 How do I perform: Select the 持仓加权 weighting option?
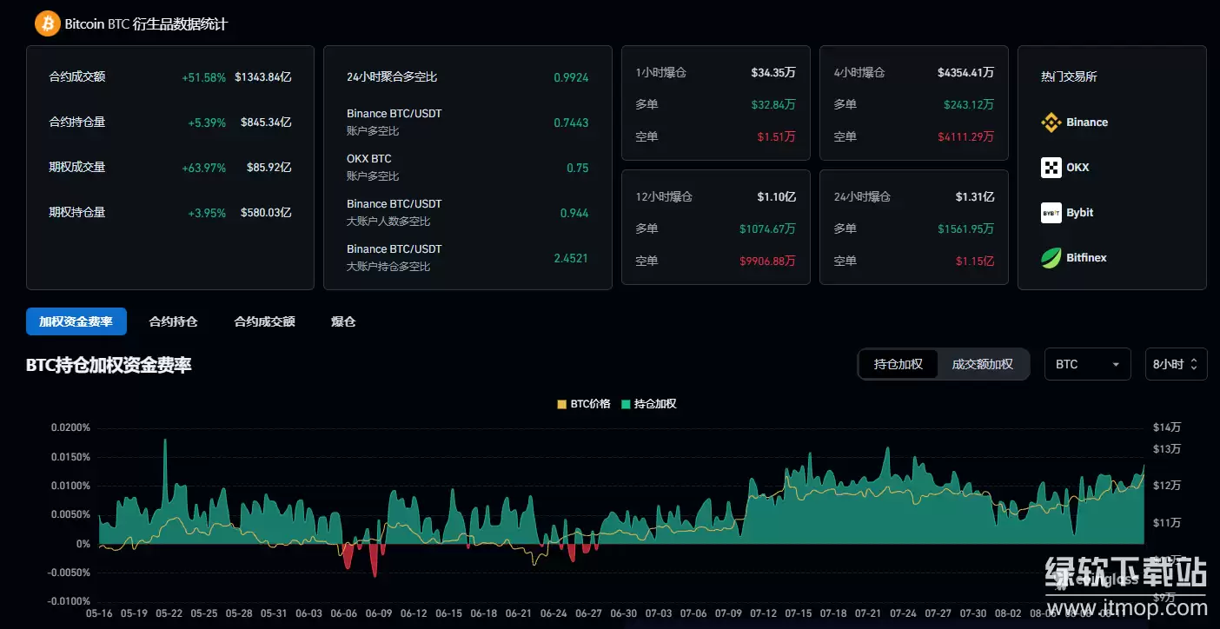click(898, 364)
